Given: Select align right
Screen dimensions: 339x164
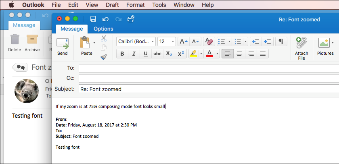Looking at the screenshot, I should pos(251,54).
